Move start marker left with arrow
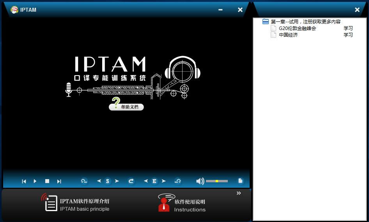Viewport: 369px width, 222px height. click(x=99, y=181)
